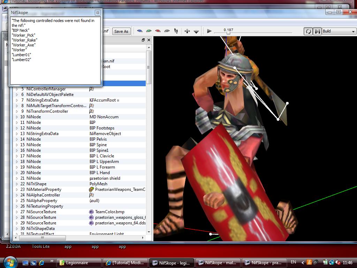This screenshot has width=357, height=268.
Task: Switch to the NifSkope - mal... taskbar button
Action: point(218,263)
